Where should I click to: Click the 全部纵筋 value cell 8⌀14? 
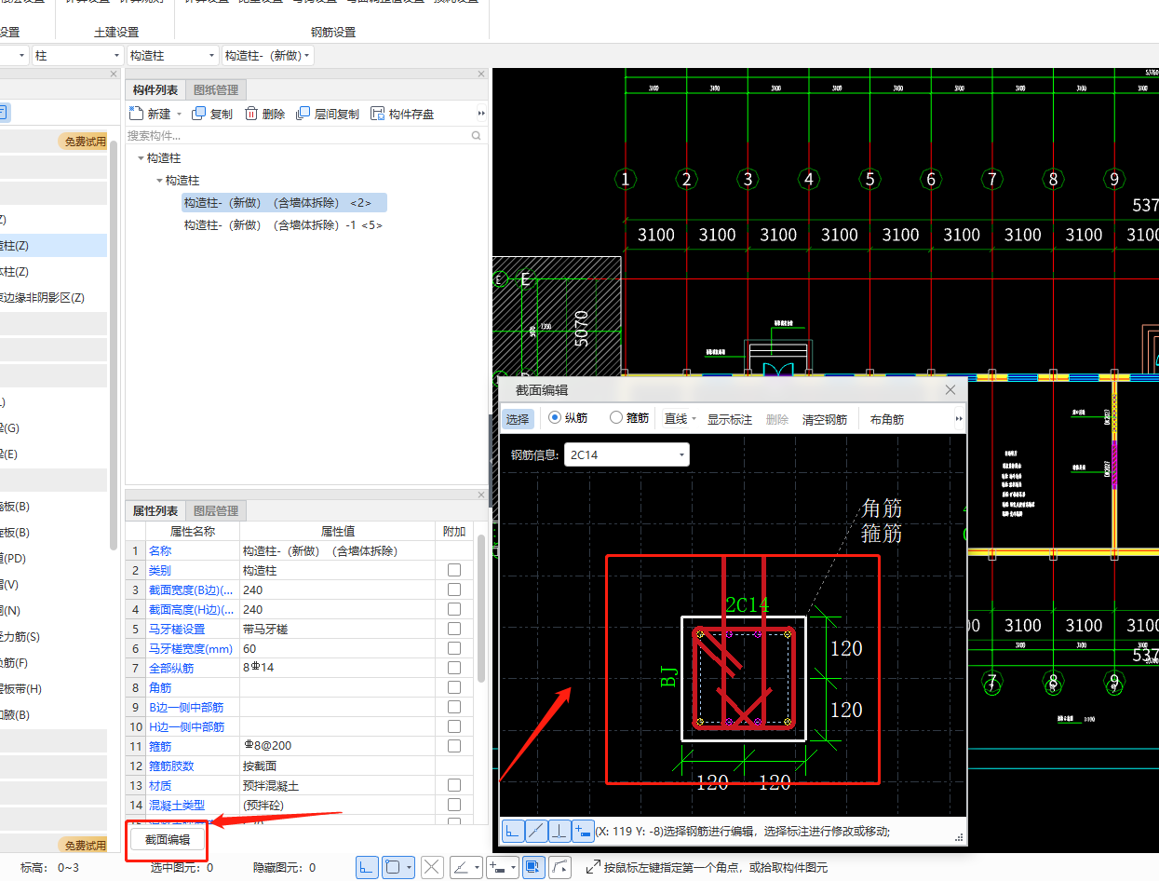pyautogui.click(x=337, y=668)
